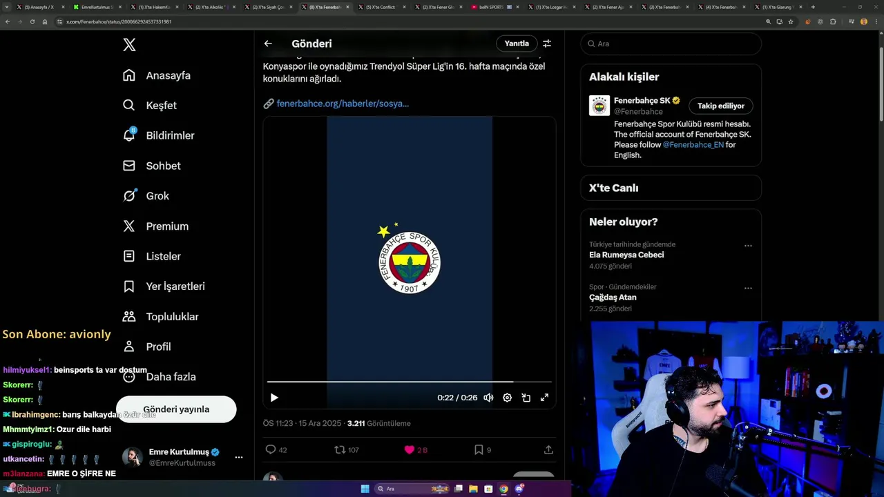
Task: Toggle picture-in-picture for video
Action: tap(526, 398)
